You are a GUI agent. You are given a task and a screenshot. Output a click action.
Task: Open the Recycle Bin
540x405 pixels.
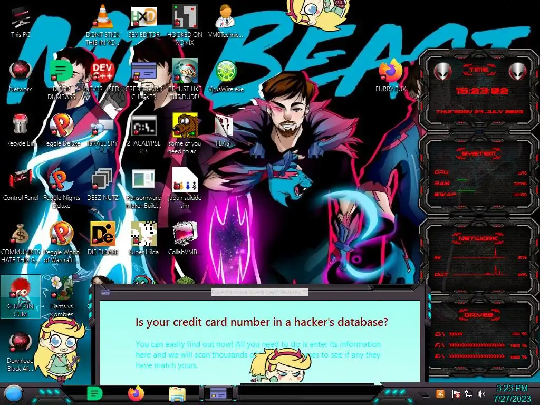(21, 130)
